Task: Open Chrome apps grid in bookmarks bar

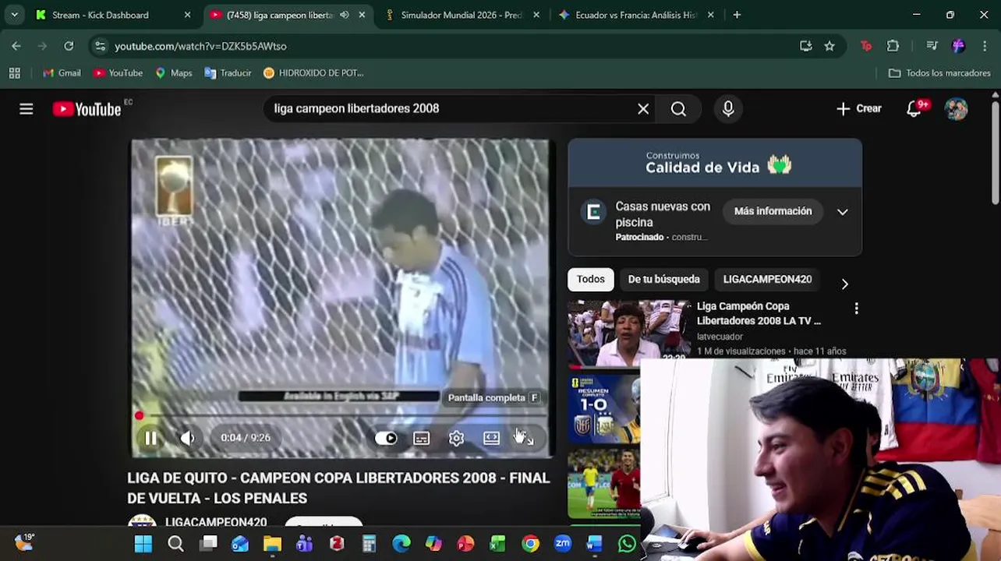Action: 14,72
